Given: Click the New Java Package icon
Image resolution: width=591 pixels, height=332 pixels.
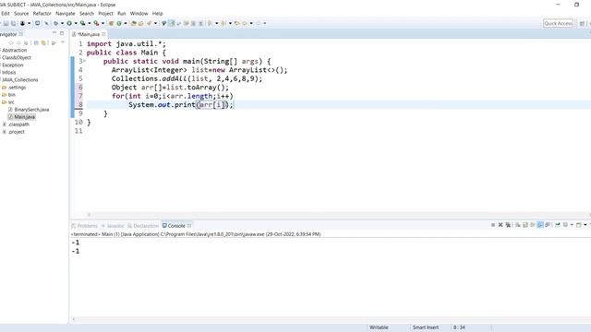Looking at the screenshot, I should 111,23.
